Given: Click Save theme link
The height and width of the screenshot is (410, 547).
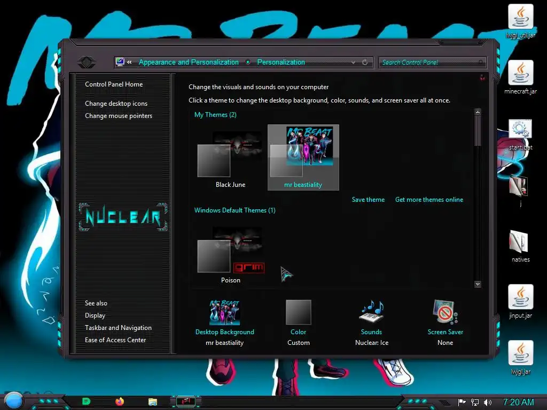Looking at the screenshot, I should click(x=368, y=200).
